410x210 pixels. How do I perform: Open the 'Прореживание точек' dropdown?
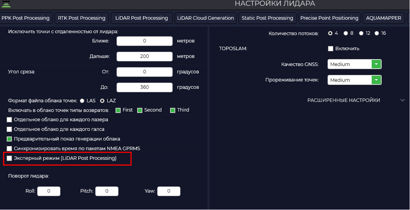355,80
